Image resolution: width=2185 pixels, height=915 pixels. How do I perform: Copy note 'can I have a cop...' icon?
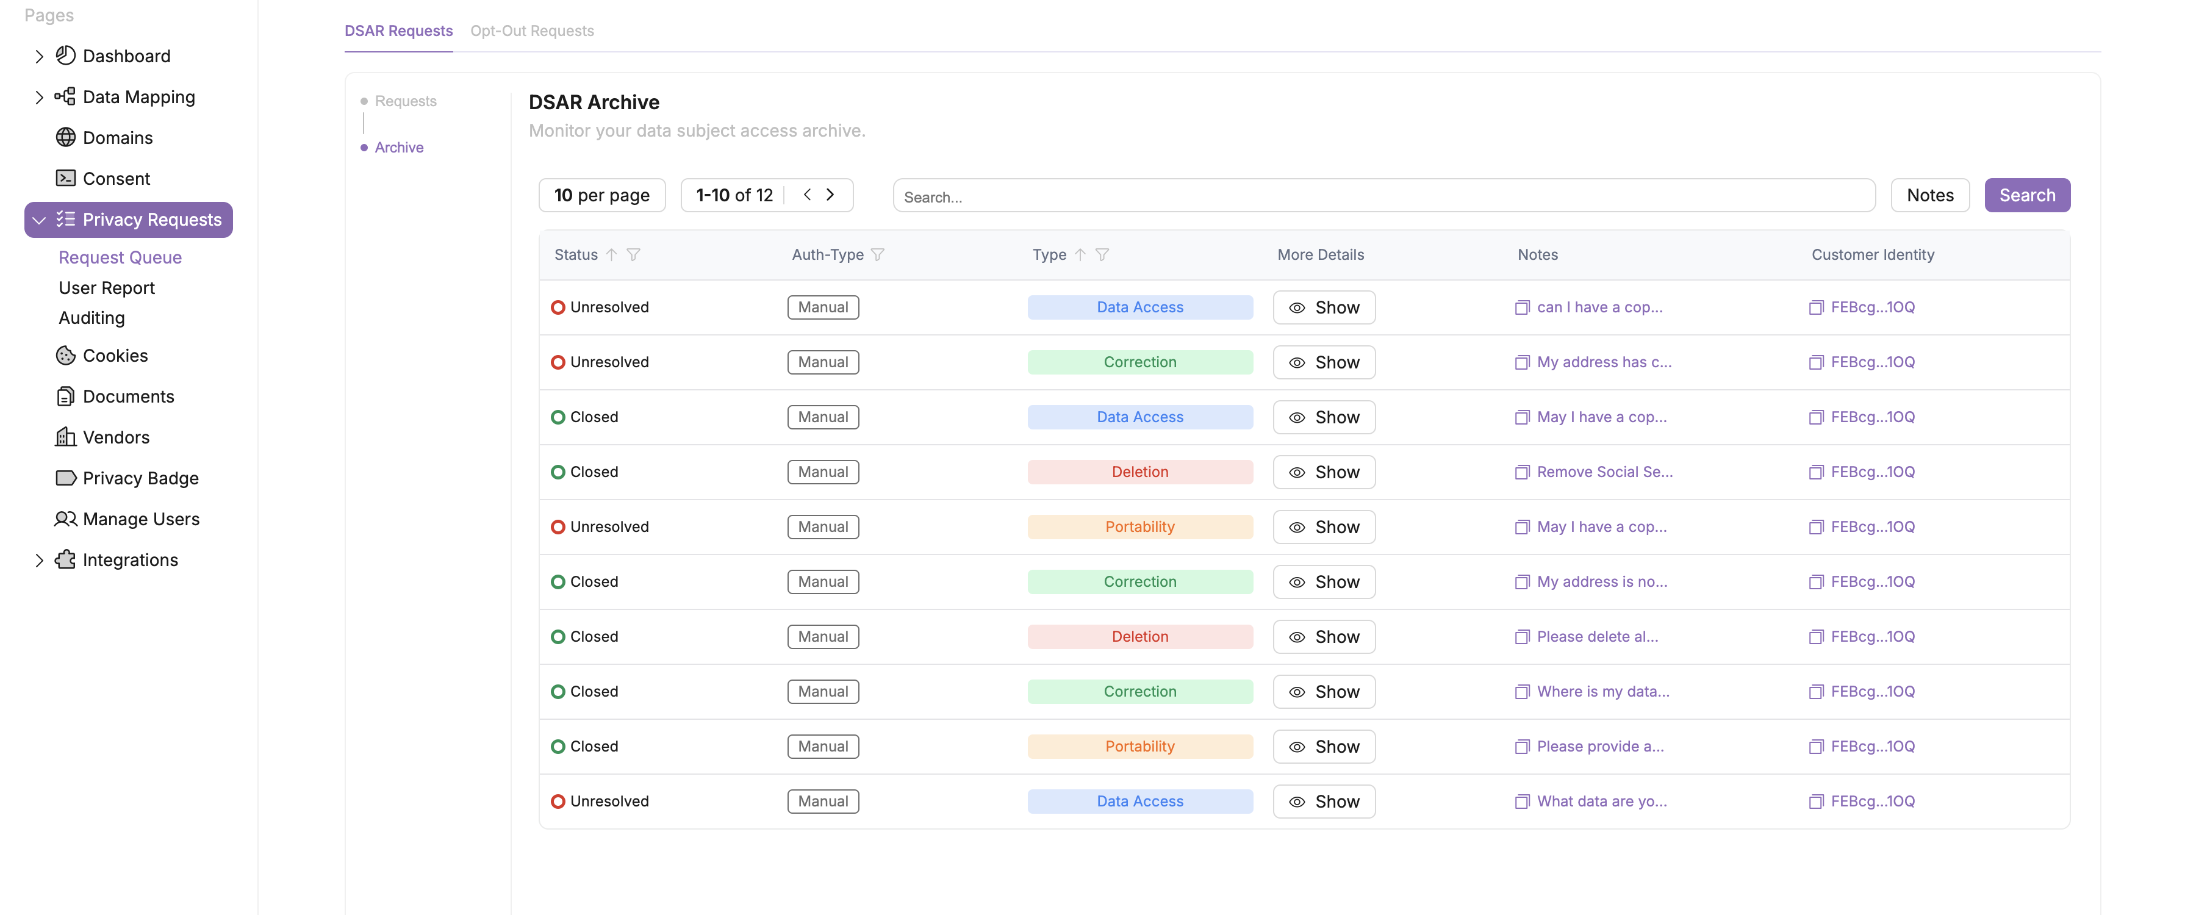tap(1522, 308)
